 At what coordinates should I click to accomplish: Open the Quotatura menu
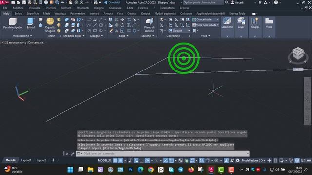(x=115, y=8)
